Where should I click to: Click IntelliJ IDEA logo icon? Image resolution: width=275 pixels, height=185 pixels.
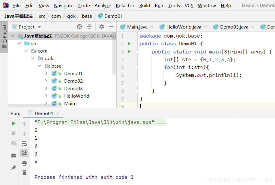coord(6,5)
